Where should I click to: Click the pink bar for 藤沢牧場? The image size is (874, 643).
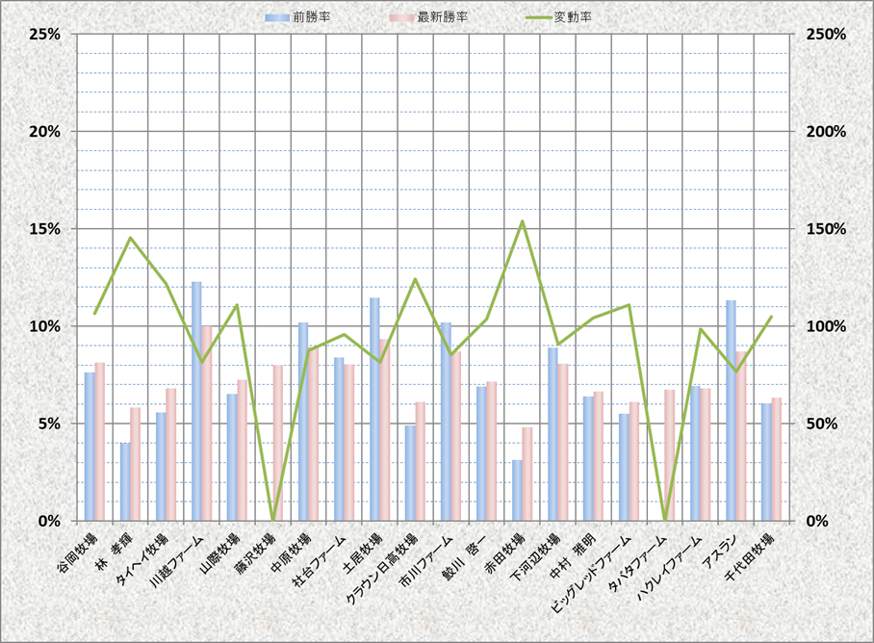[278, 443]
